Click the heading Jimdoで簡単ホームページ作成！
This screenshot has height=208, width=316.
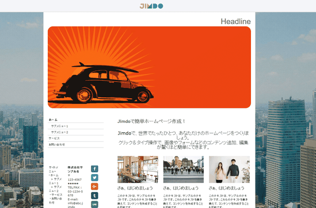(151, 121)
